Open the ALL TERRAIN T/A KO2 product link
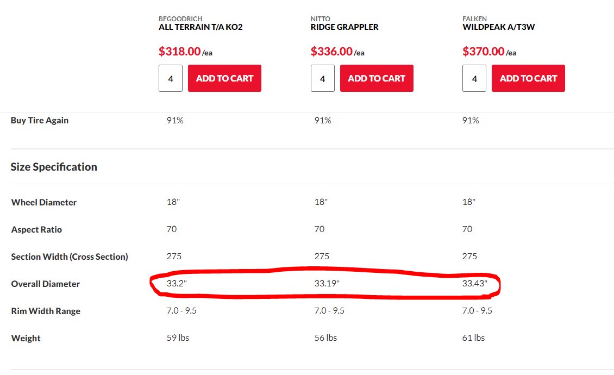This screenshot has height=375, width=614. (x=201, y=27)
